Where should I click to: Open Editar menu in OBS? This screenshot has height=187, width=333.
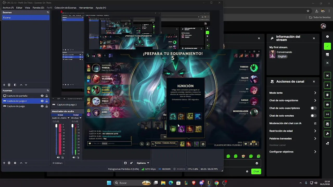pos(19,8)
